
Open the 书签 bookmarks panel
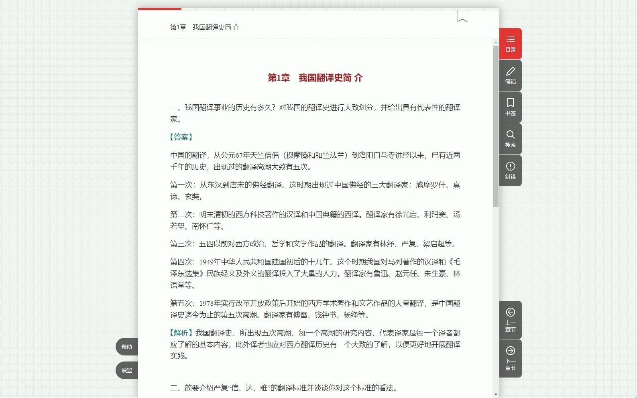(510, 107)
